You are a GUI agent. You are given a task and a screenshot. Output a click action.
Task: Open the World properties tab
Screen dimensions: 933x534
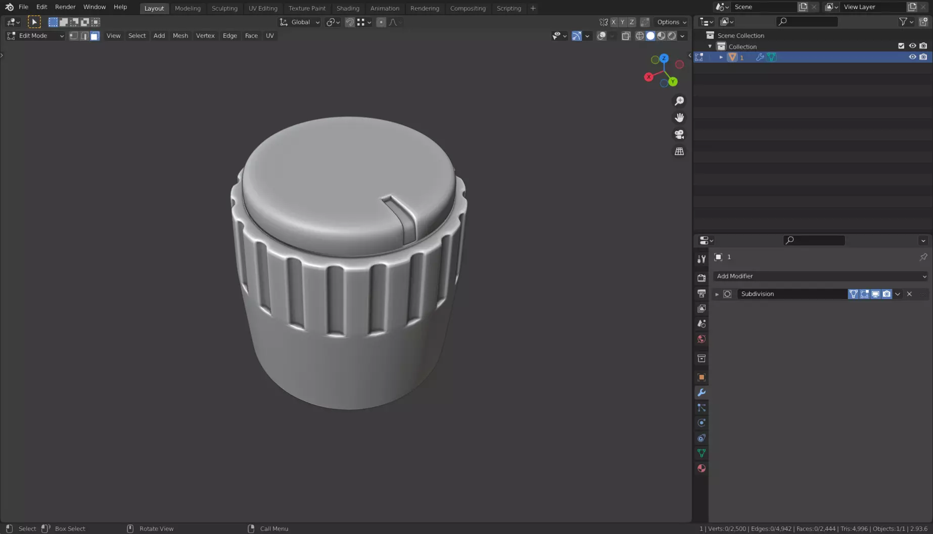(702, 339)
